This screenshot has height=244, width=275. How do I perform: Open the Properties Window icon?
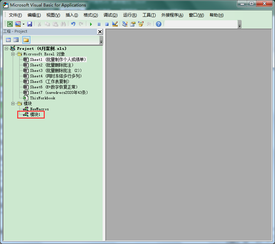click(133, 24)
